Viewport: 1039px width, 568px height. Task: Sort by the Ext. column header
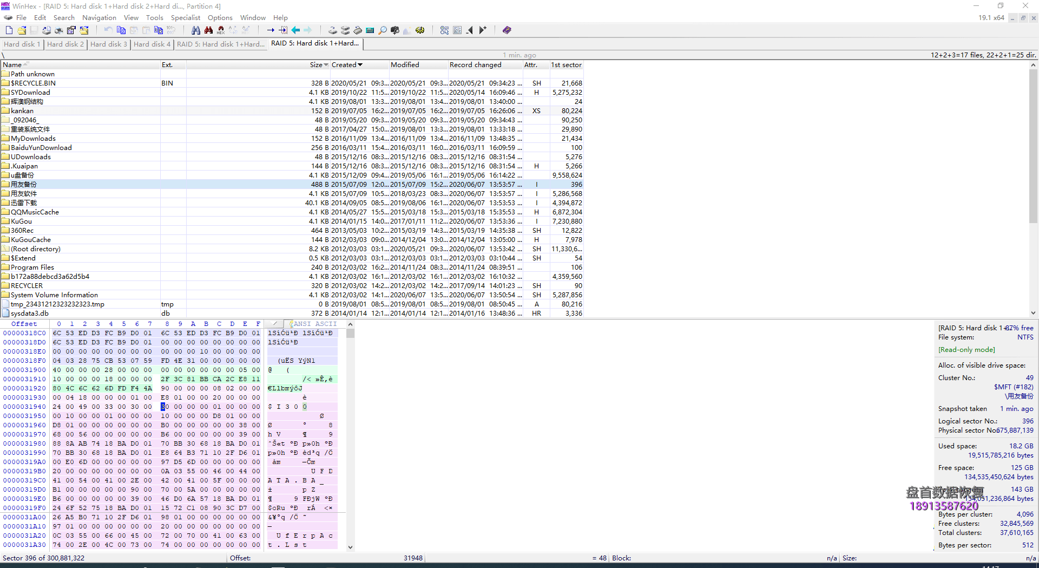click(x=173, y=65)
